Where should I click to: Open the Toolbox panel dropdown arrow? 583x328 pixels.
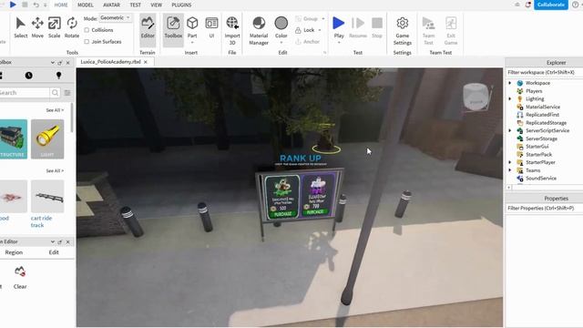pos(53,63)
